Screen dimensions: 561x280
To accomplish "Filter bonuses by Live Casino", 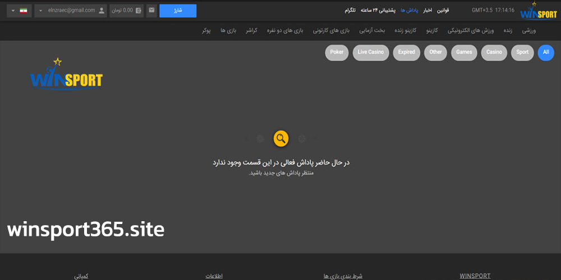I will pyautogui.click(x=371, y=53).
